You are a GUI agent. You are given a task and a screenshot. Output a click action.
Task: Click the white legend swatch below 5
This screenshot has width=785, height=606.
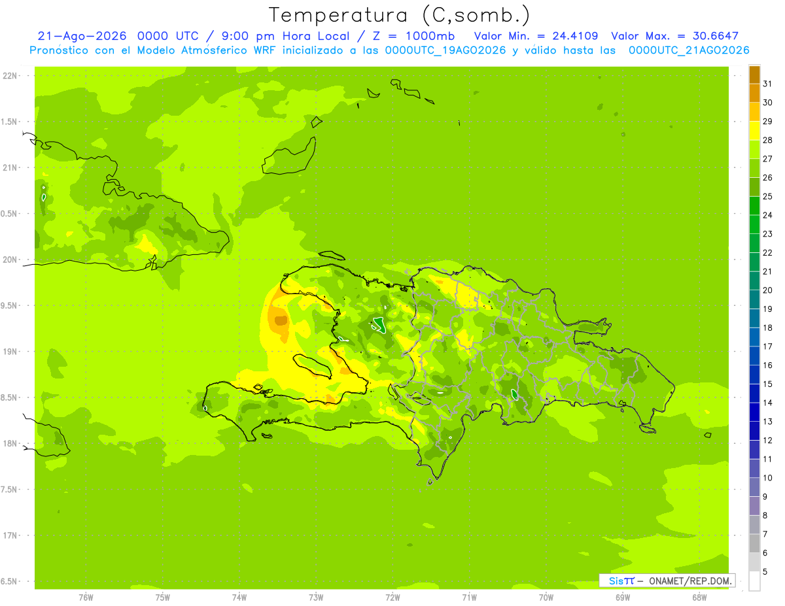(x=754, y=581)
